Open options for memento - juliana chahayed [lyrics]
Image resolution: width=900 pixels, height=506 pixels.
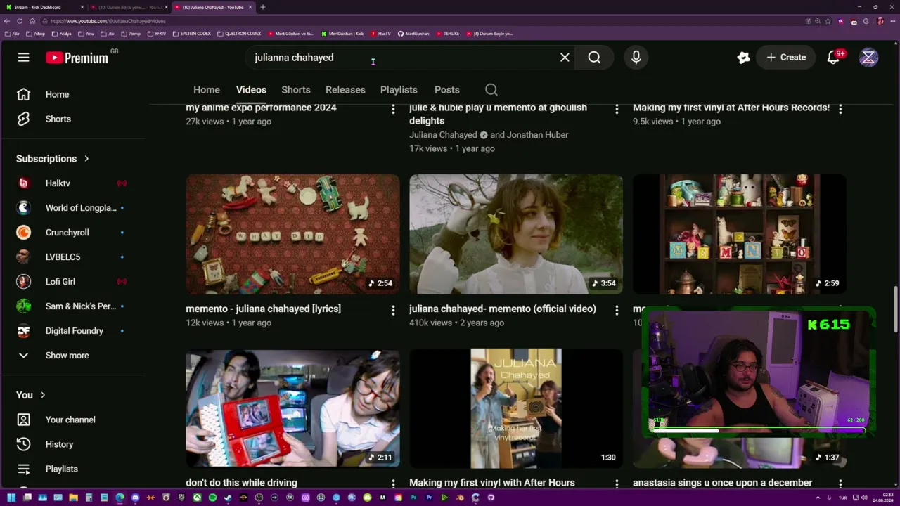coord(393,310)
